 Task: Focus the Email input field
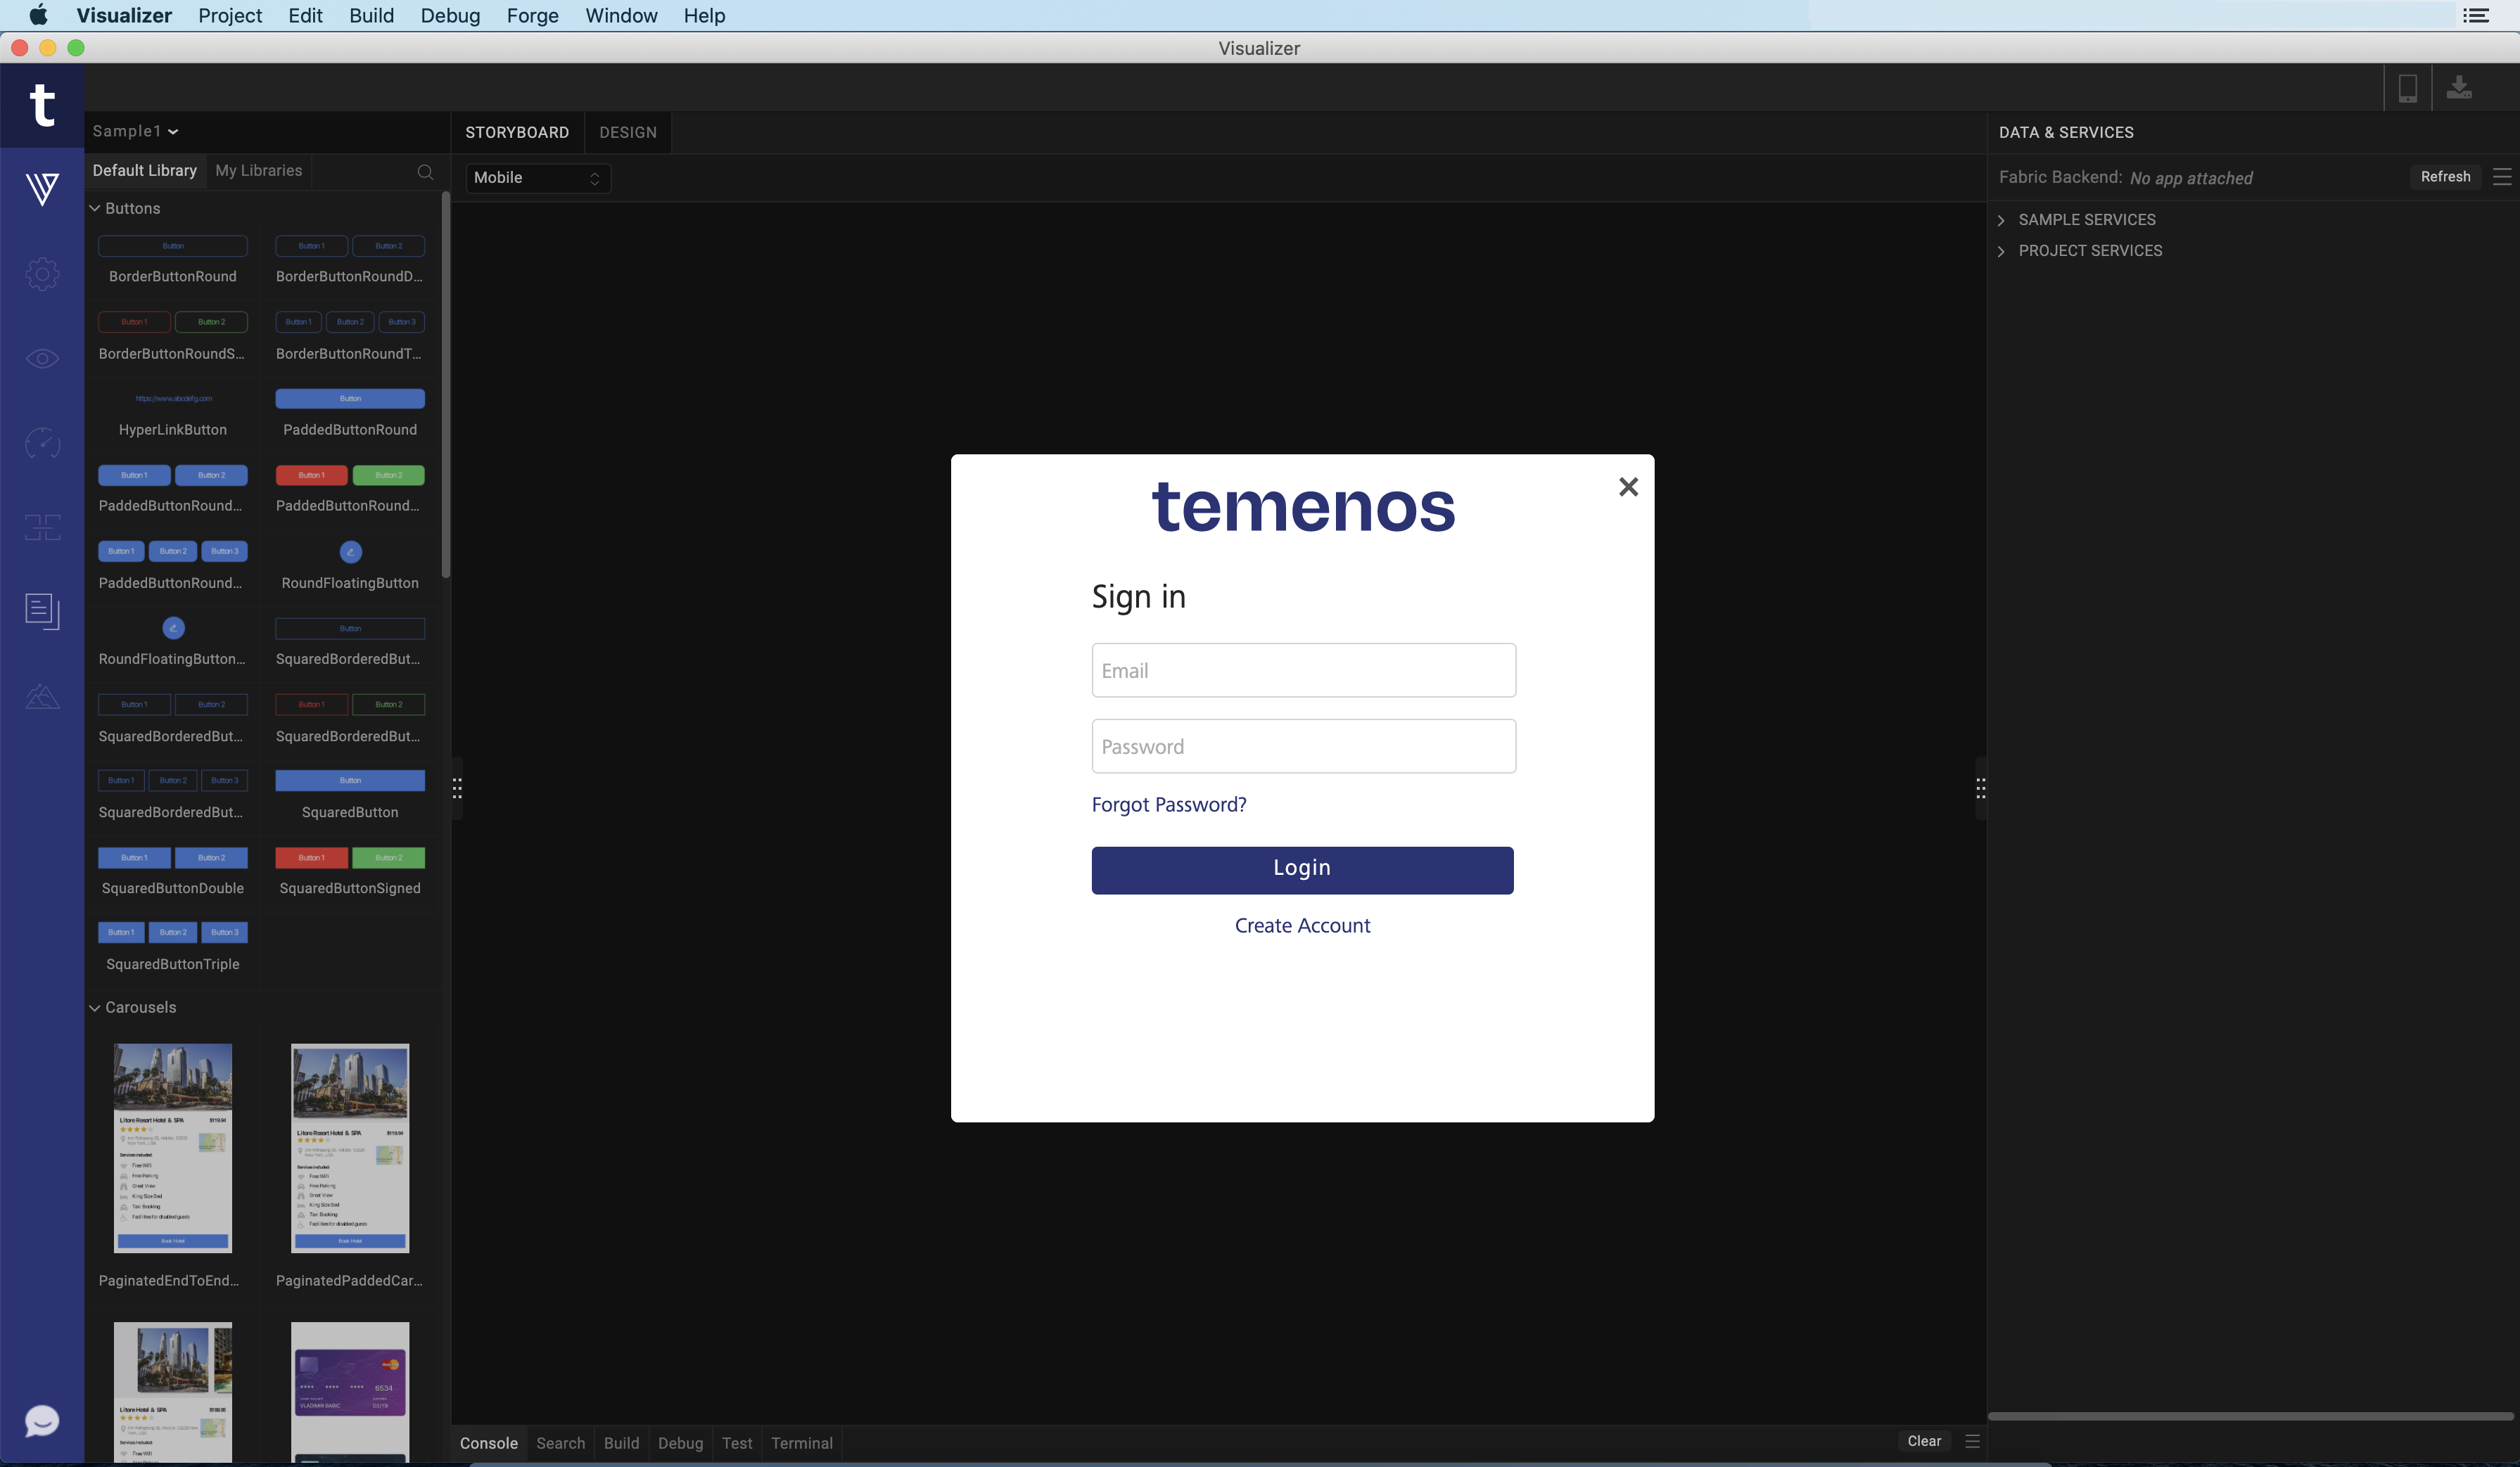point(1303,670)
